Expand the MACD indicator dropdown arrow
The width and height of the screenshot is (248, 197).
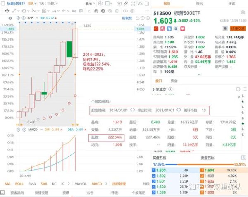41,130
